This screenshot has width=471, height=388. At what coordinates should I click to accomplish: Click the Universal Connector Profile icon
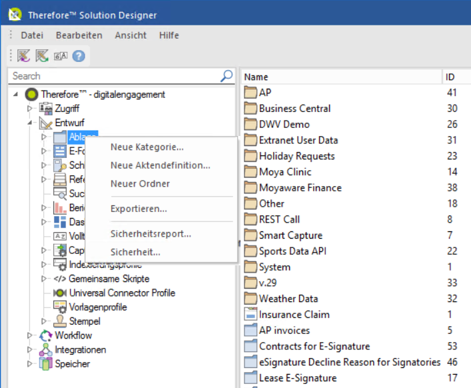[60, 293]
